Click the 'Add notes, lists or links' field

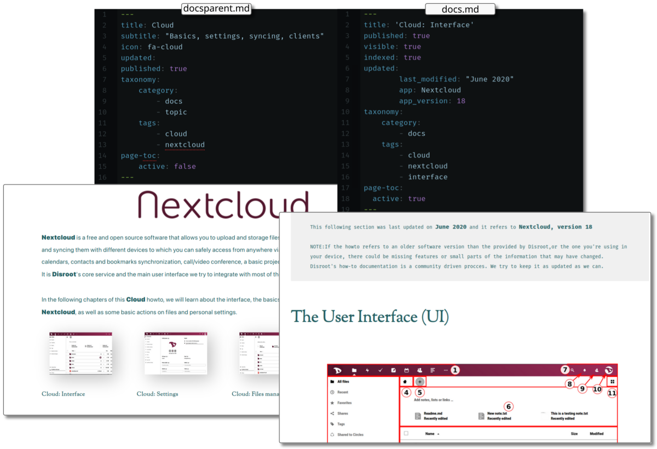pos(434,400)
